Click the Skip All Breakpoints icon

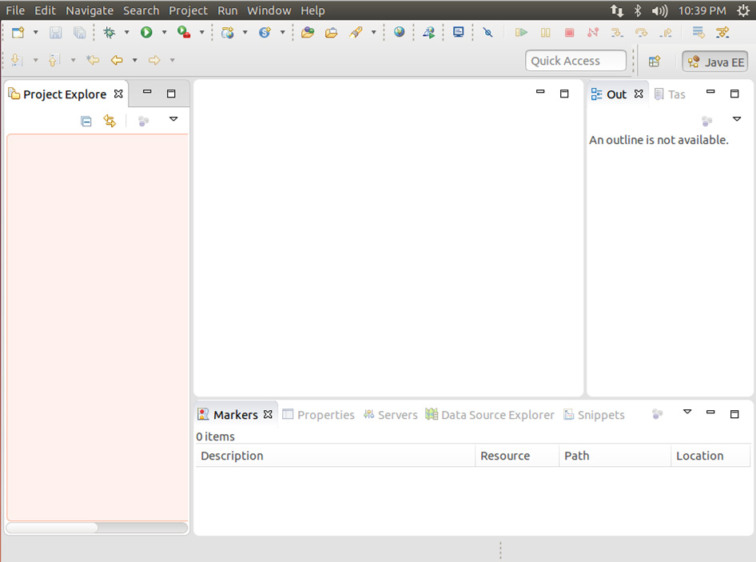488,32
